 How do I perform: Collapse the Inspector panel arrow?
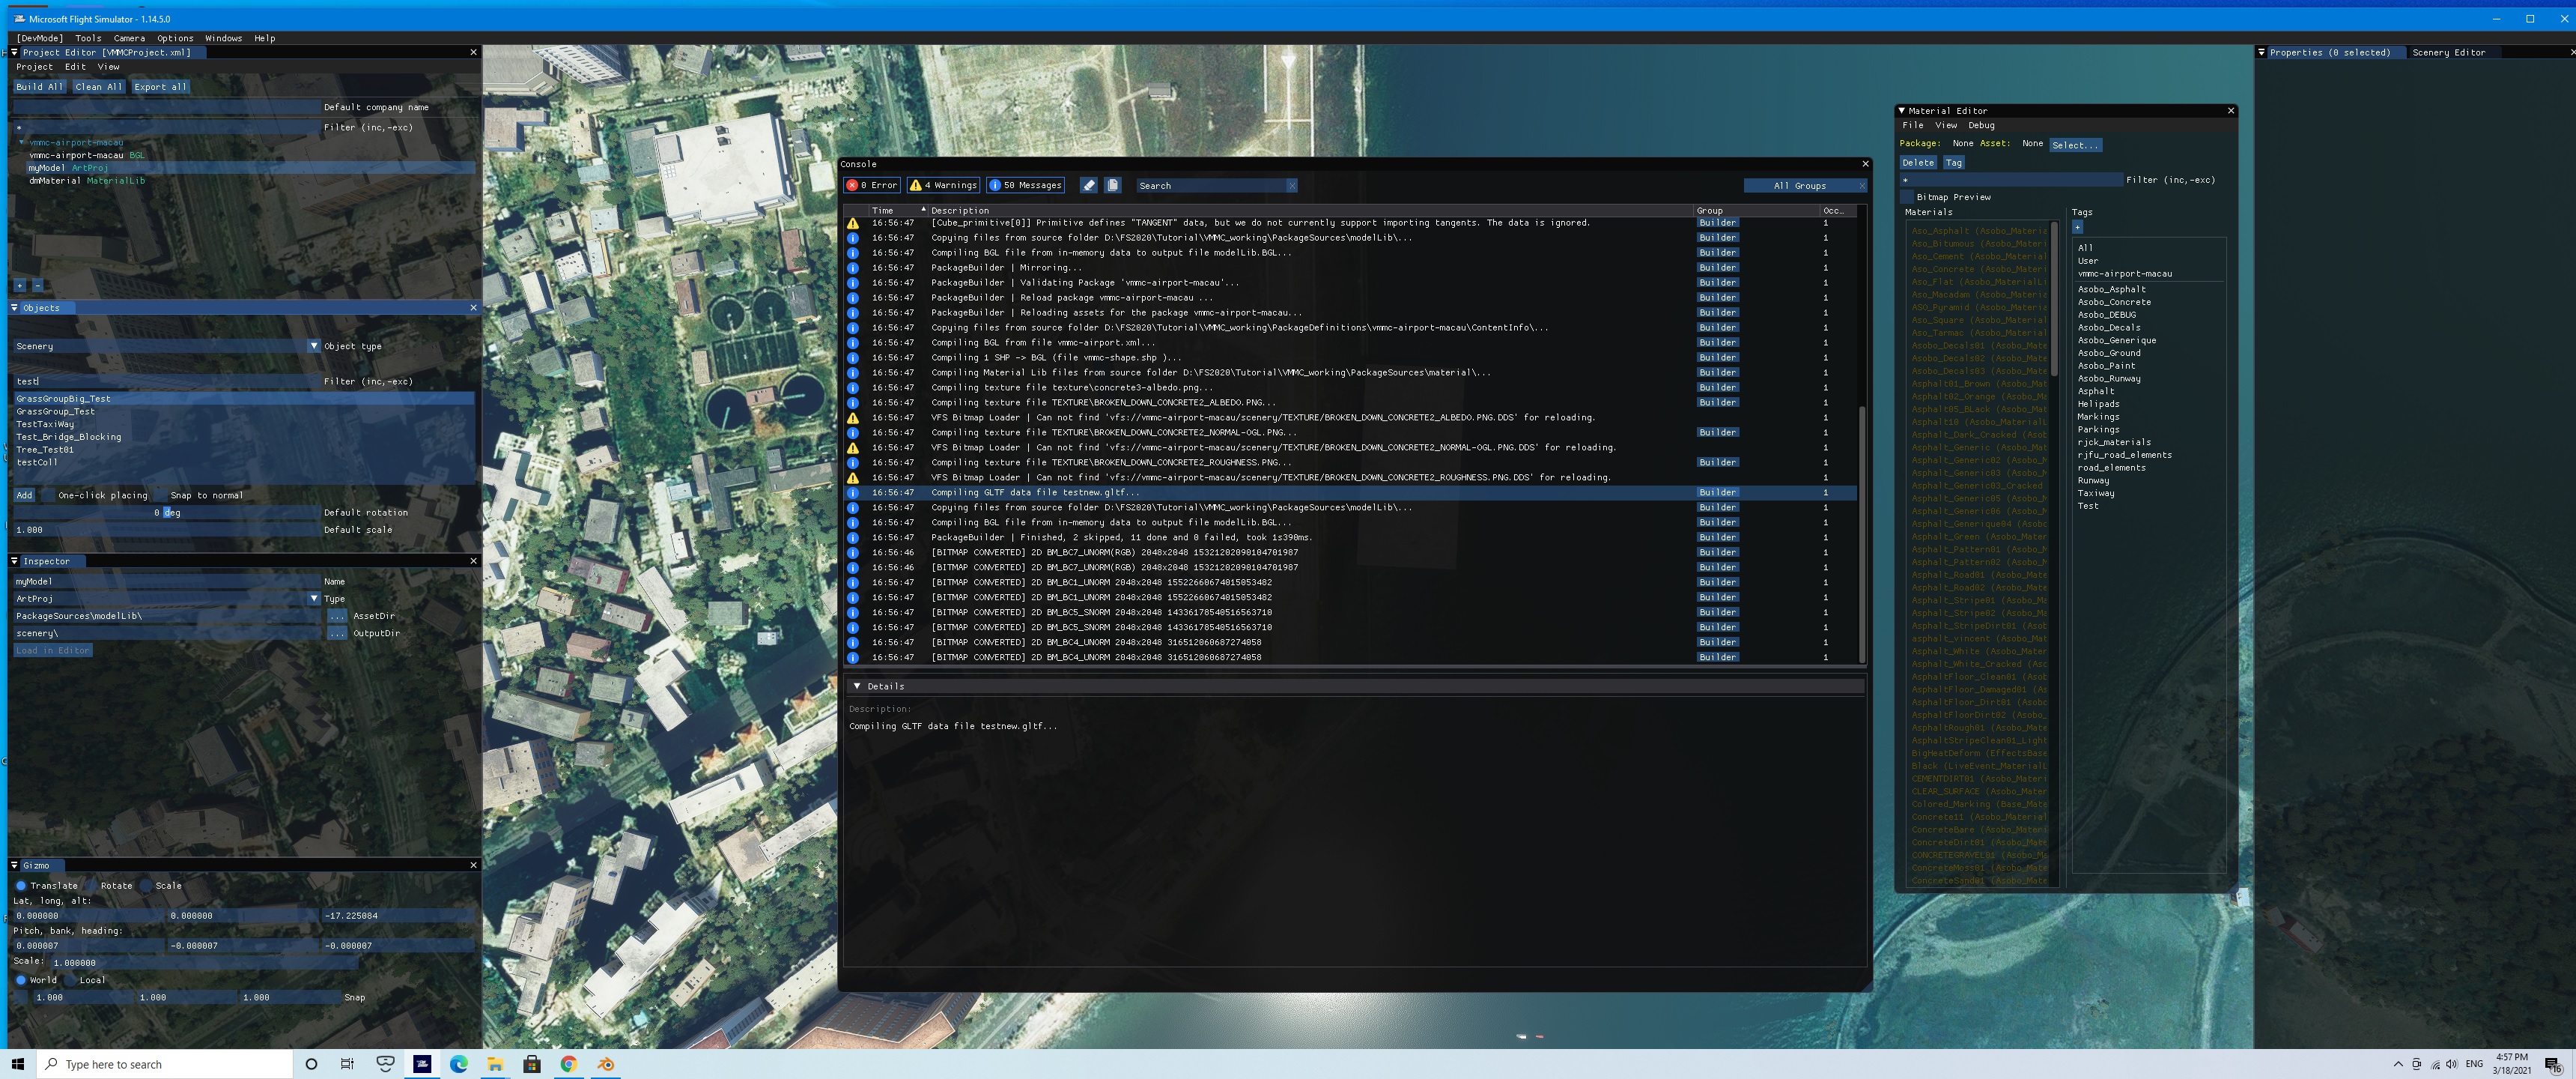(x=14, y=561)
